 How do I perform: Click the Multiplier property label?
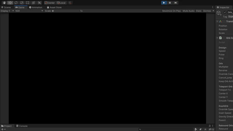point(223,67)
